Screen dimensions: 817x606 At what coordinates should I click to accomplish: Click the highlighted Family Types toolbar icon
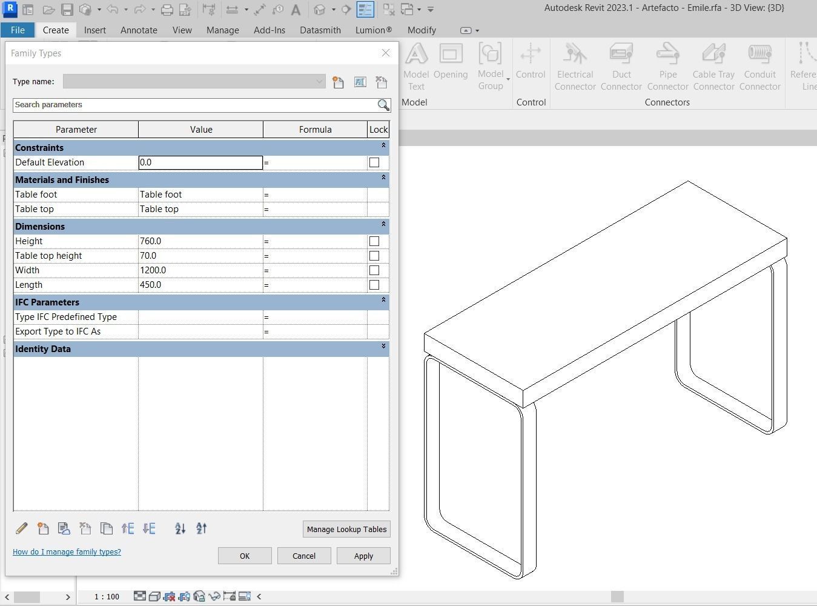pos(365,10)
